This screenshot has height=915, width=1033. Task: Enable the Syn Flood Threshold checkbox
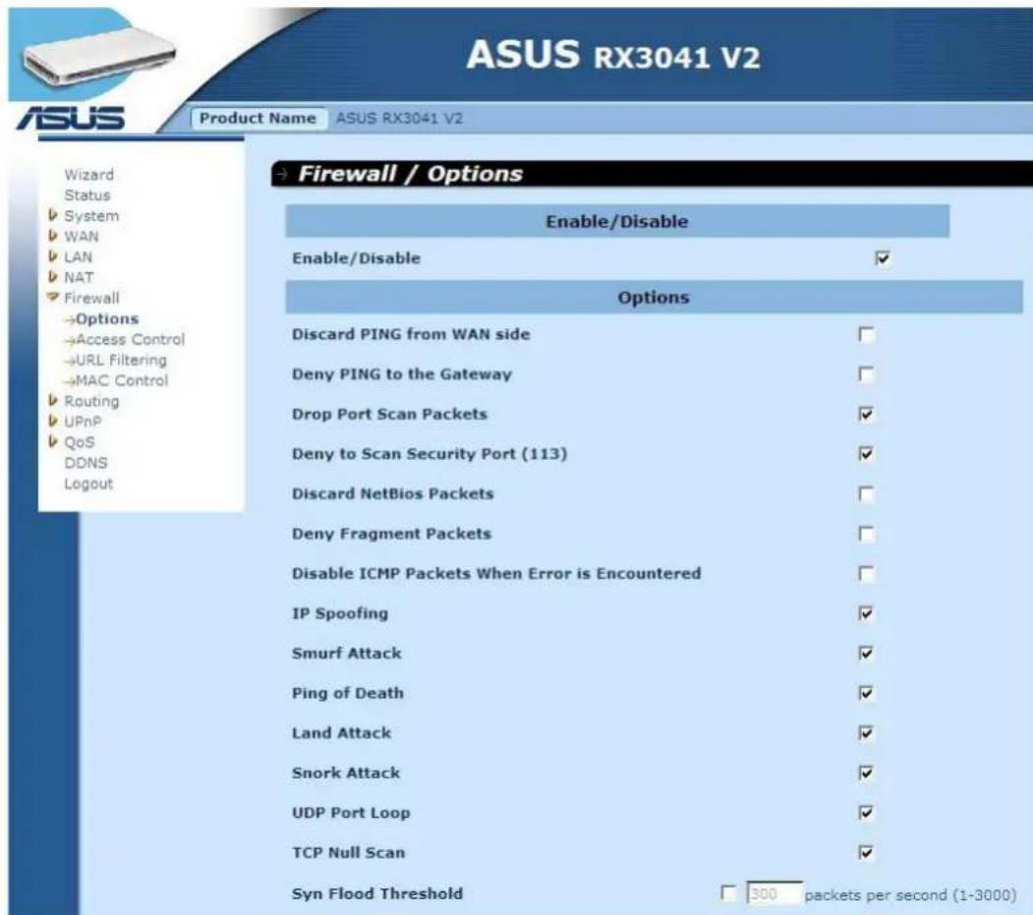pos(728,893)
